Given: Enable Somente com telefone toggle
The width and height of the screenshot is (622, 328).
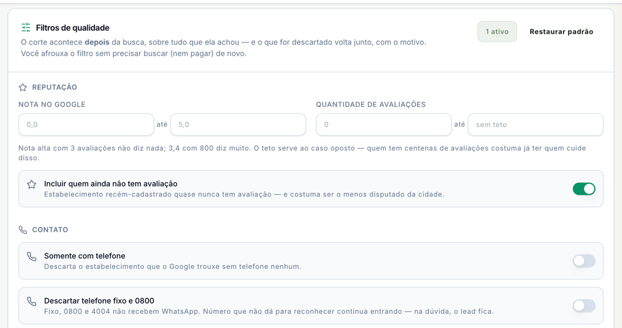Looking at the screenshot, I should 584,261.
